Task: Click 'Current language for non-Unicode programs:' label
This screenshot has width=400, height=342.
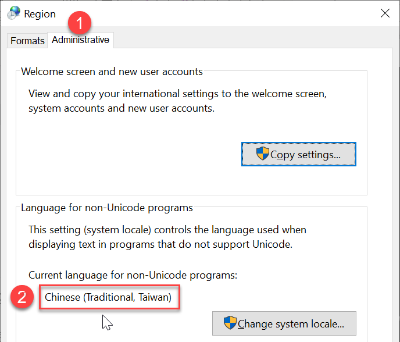Action: click(x=133, y=275)
